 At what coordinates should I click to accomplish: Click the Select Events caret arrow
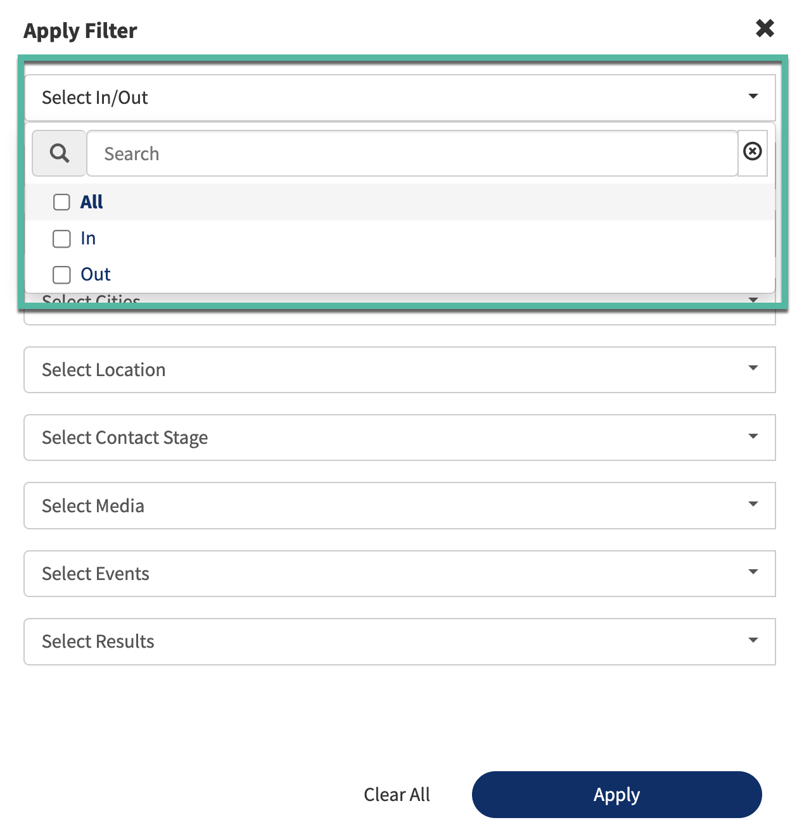tap(753, 572)
